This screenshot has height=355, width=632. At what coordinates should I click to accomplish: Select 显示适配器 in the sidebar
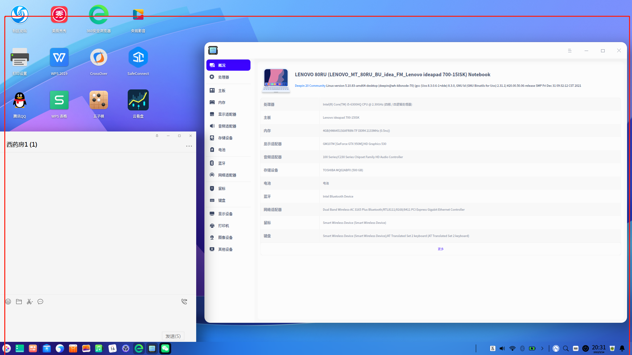pos(227,114)
